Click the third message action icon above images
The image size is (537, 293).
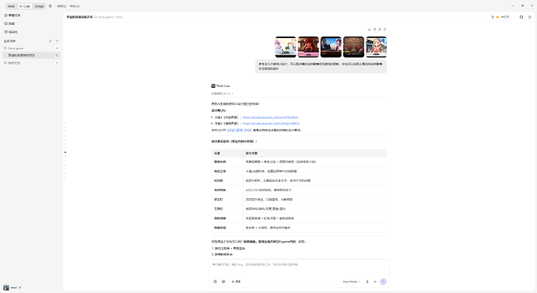[x=380, y=30]
